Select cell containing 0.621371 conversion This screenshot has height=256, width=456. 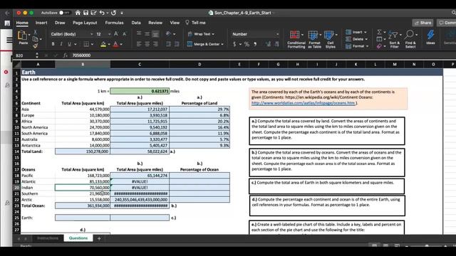tap(140, 91)
